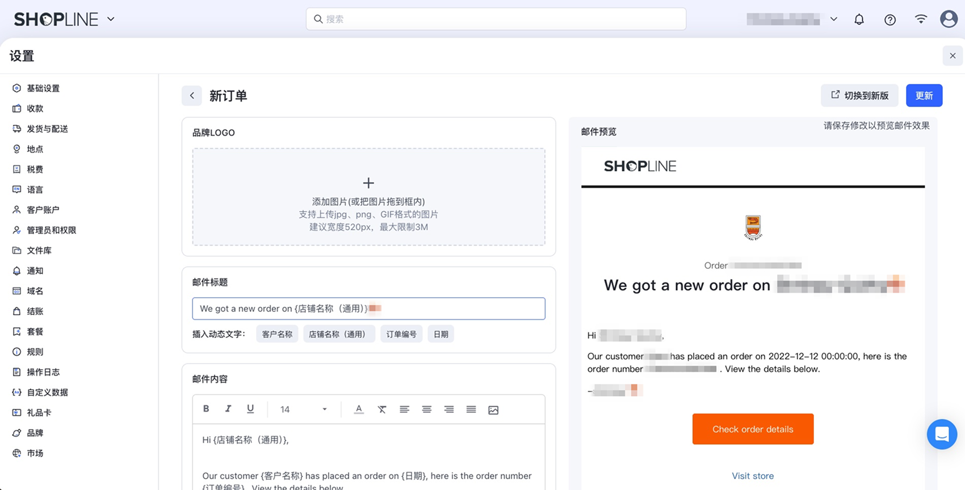Image resolution: width=965 pixels, height=490 pixels.
Task: Click the 更新 button
Action: coord(924,95)
